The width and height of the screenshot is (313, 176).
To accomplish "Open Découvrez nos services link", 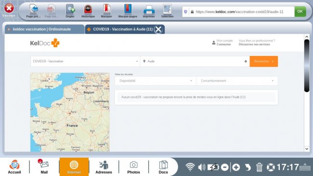I will click(x=254, y=44).
